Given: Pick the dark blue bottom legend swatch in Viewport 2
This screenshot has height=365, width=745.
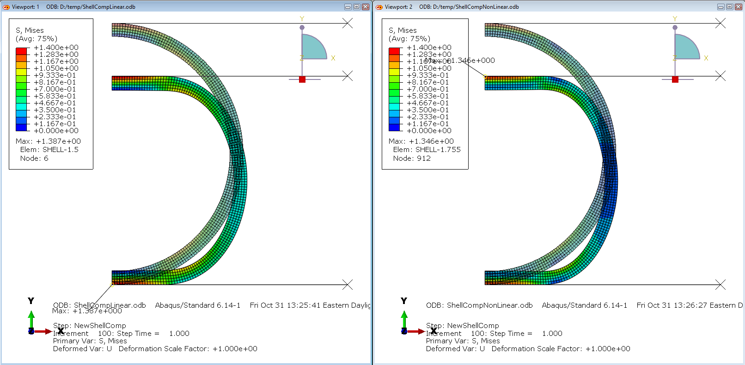Looking at the screenshot, I should (x=394, y=127).
